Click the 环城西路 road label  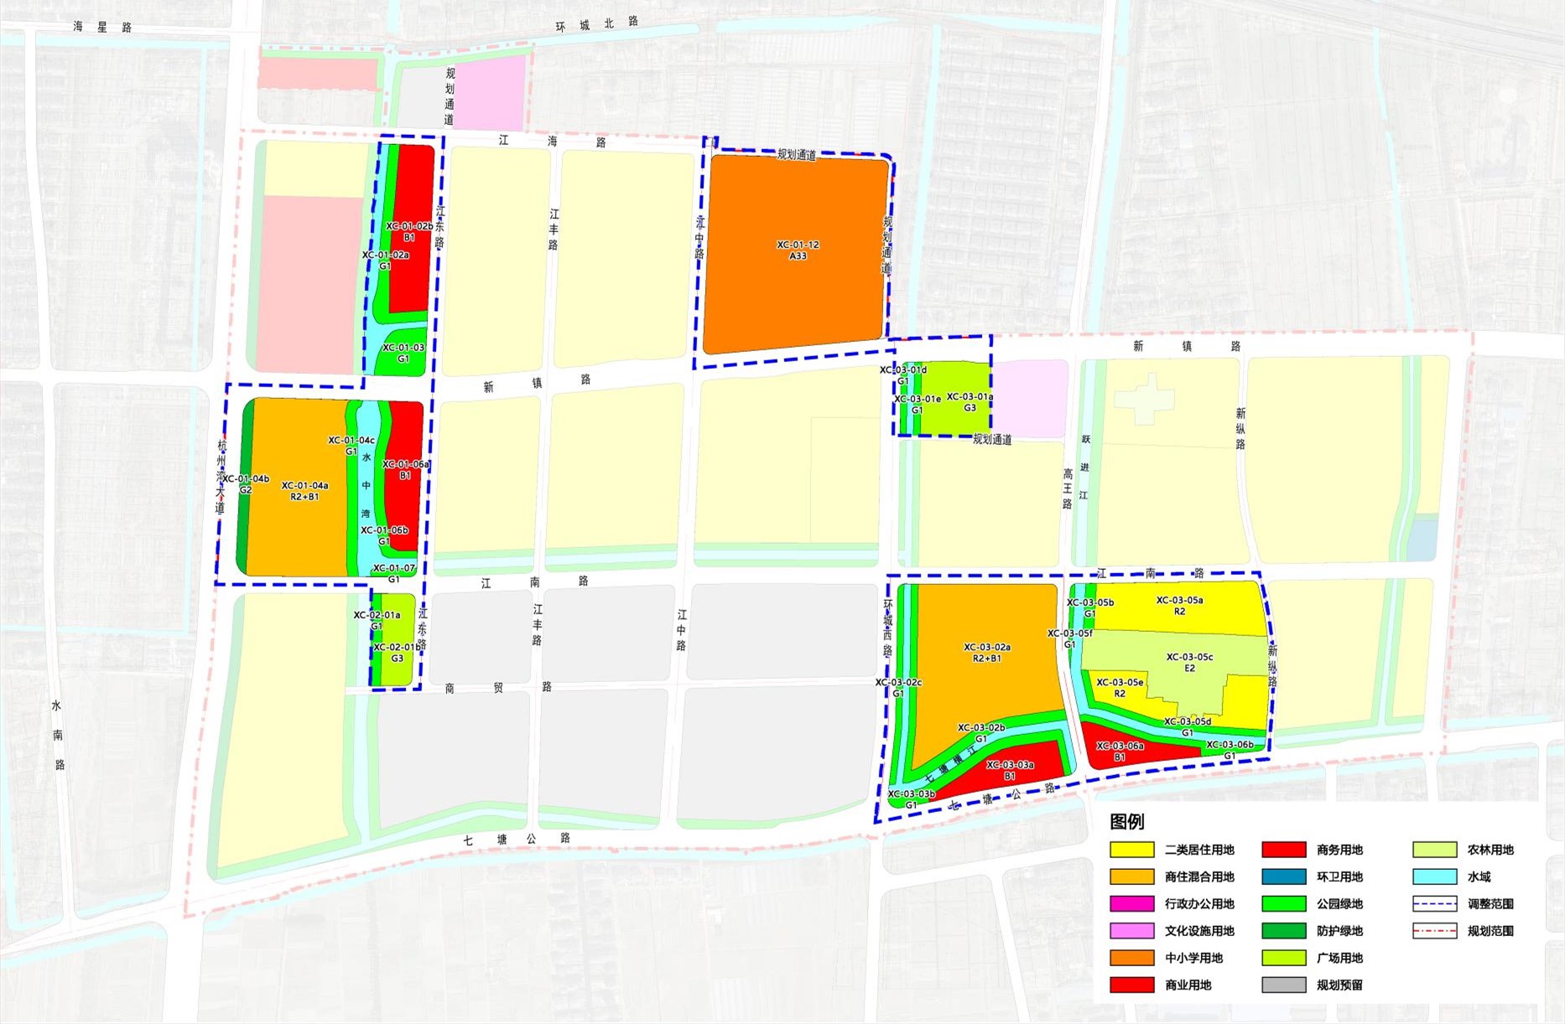[888, 628]
